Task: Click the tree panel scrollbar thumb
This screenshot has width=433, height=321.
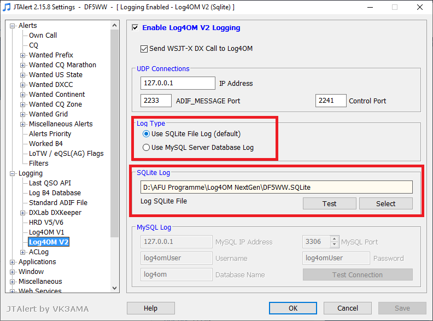Action: click(115, 133)
